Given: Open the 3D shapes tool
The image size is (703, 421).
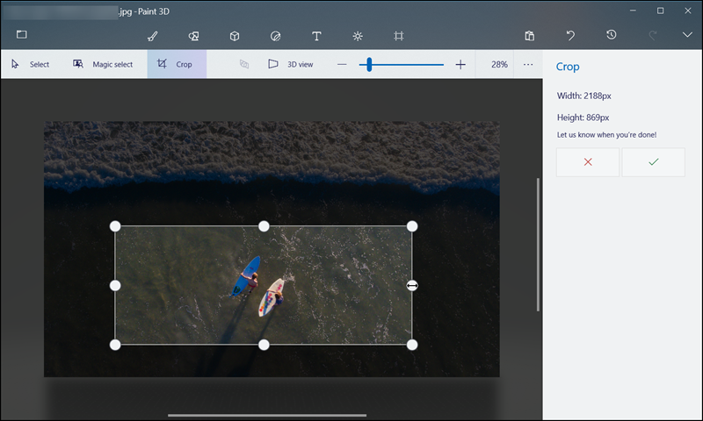Looking at the screenshot, I should pos(235,36).
